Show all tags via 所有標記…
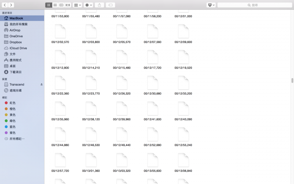 tap(22, 139)
